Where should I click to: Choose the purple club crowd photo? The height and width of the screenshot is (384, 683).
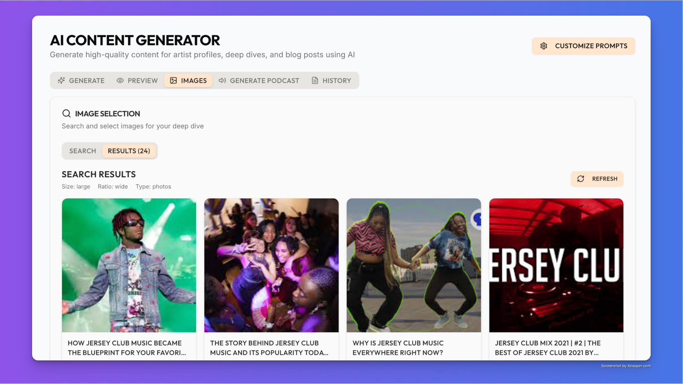[x=271, y=265]
